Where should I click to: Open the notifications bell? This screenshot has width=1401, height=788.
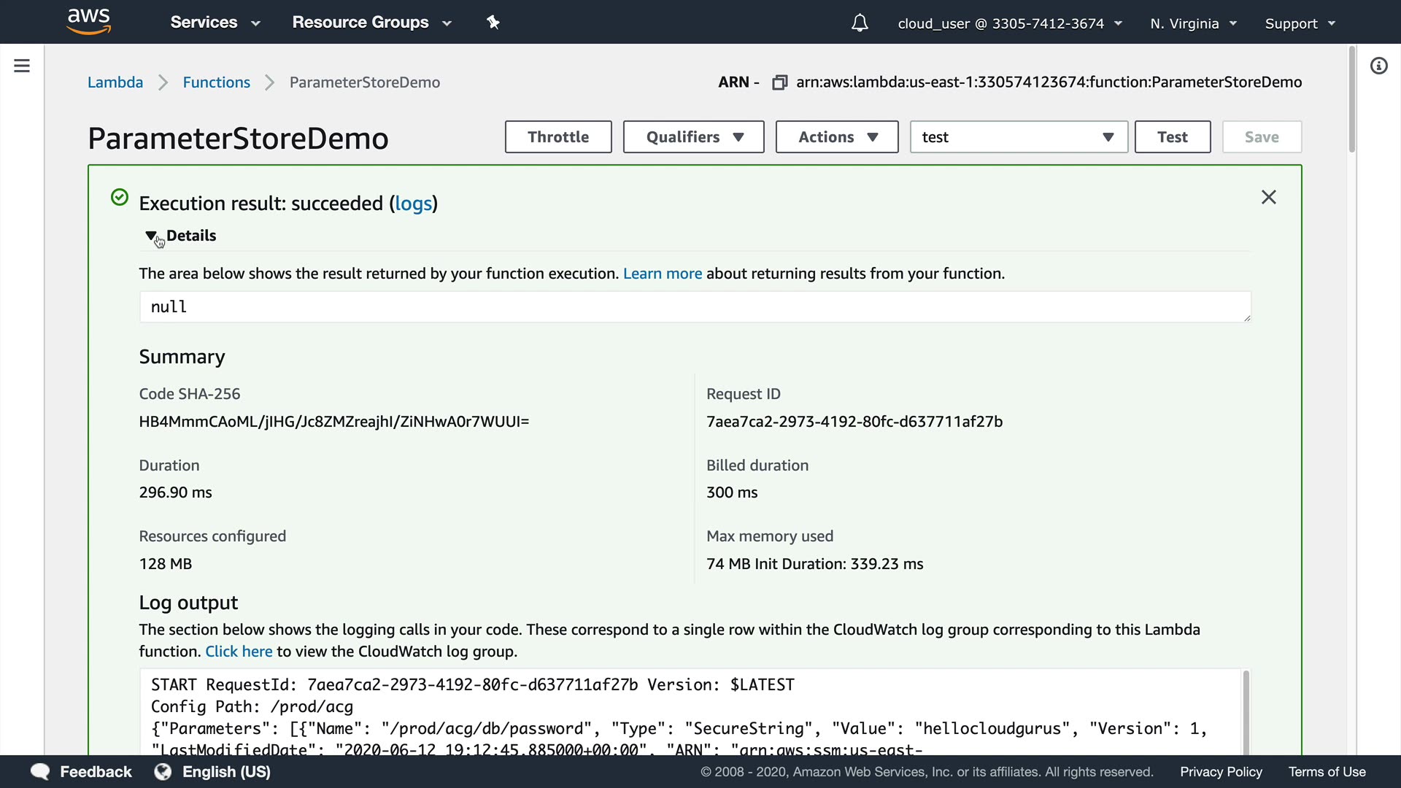click(x=860, y=23)
